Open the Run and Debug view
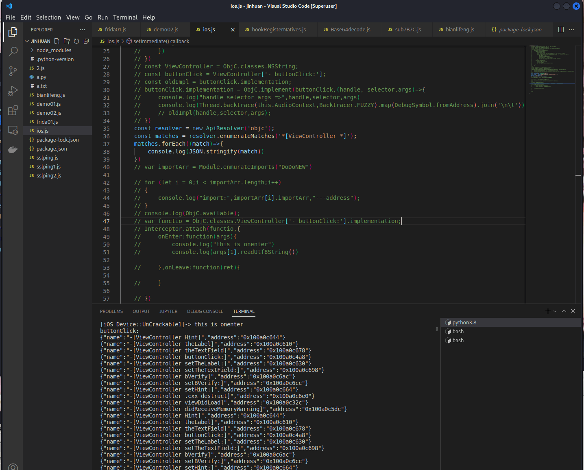This screenshot has height=470, width=584. (13, 91)
